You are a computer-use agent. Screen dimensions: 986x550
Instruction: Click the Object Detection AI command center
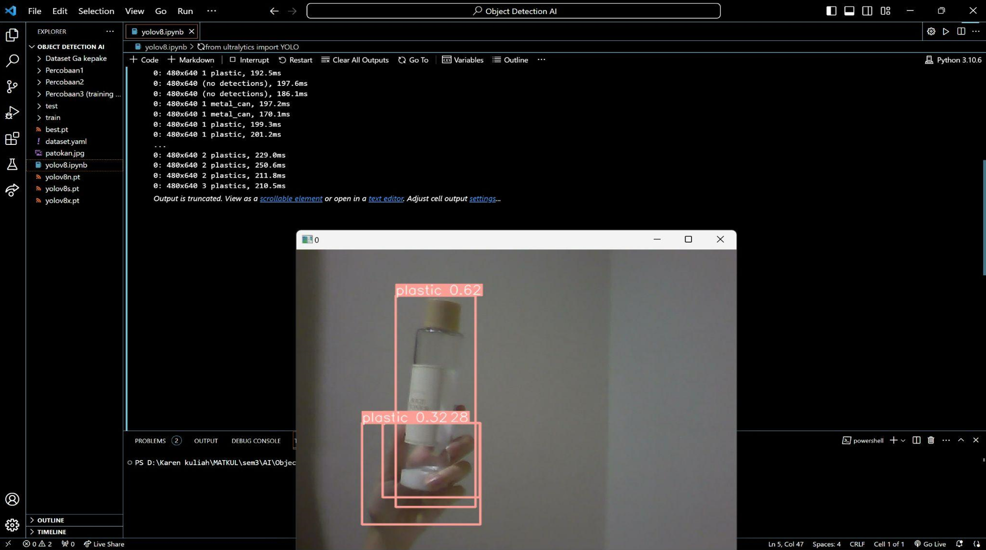(x=513, y=10)
